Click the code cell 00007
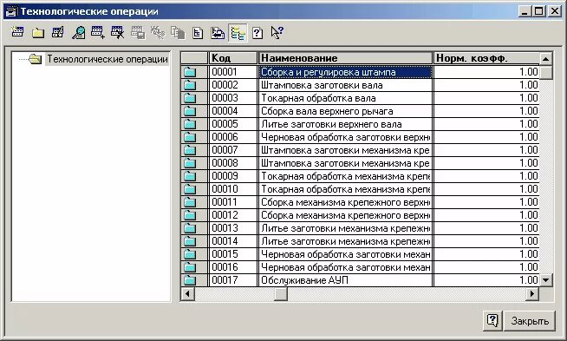Viewport: 567px width, 341px height. pos(233,150)
